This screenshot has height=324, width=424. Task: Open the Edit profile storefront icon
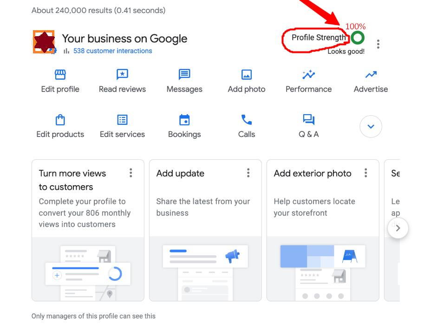pos(60,74)
